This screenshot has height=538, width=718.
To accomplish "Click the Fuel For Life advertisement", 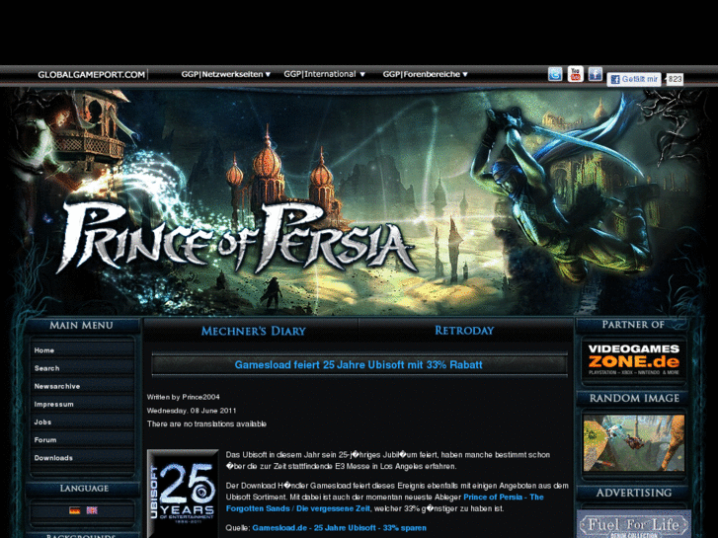I will click(634, 524).
